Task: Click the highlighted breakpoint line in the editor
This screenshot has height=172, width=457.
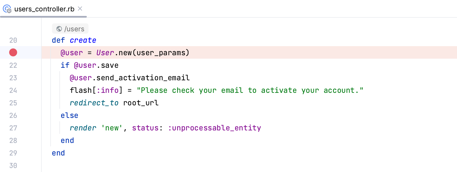Action: coord(124,52)
